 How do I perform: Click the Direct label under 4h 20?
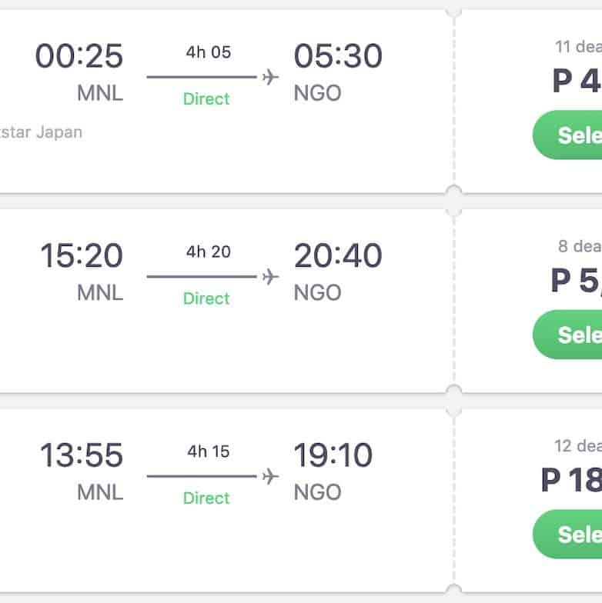click(x=206, y=298)
